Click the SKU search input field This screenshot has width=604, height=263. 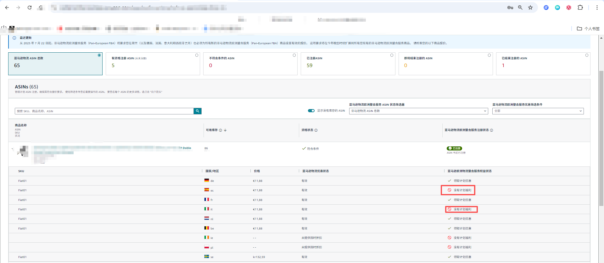pyautogui.click(x=104, y=111)
